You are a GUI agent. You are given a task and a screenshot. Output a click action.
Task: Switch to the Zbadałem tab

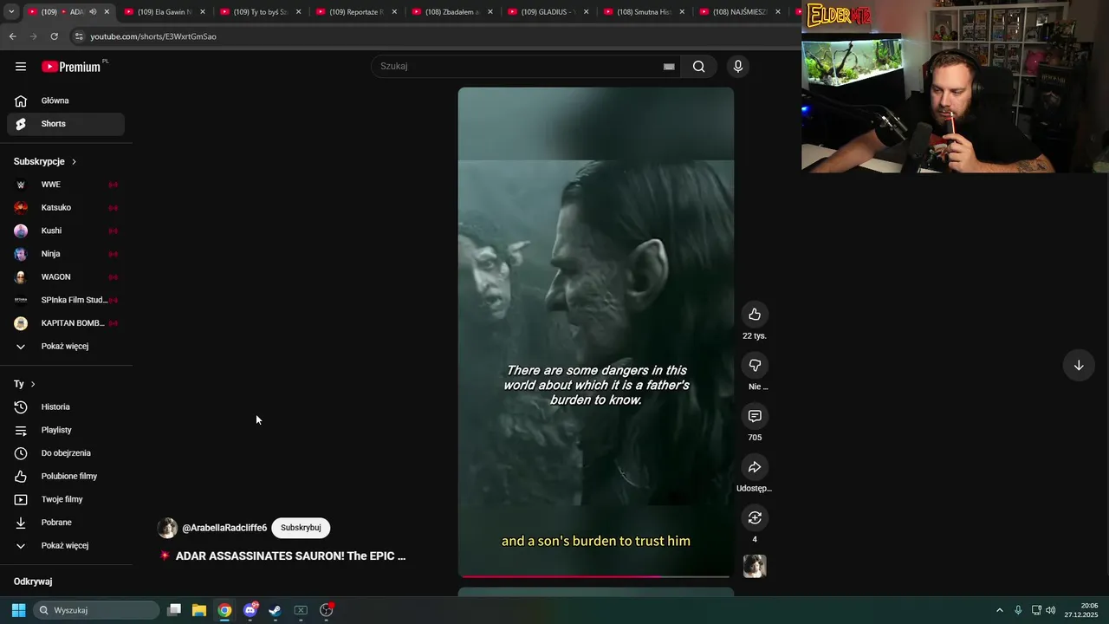coord(452,12)
